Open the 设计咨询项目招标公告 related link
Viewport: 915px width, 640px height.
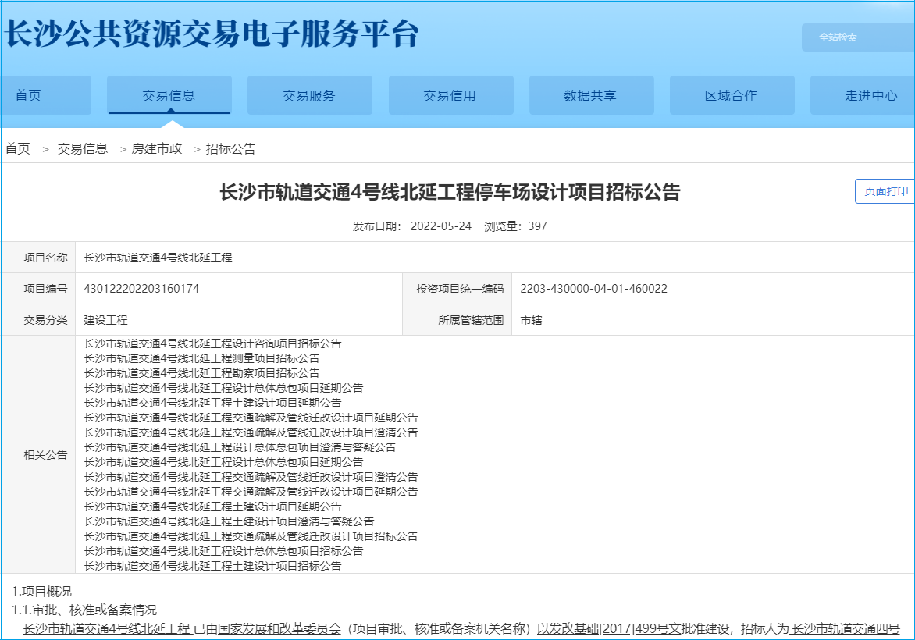tap(212, 343)
